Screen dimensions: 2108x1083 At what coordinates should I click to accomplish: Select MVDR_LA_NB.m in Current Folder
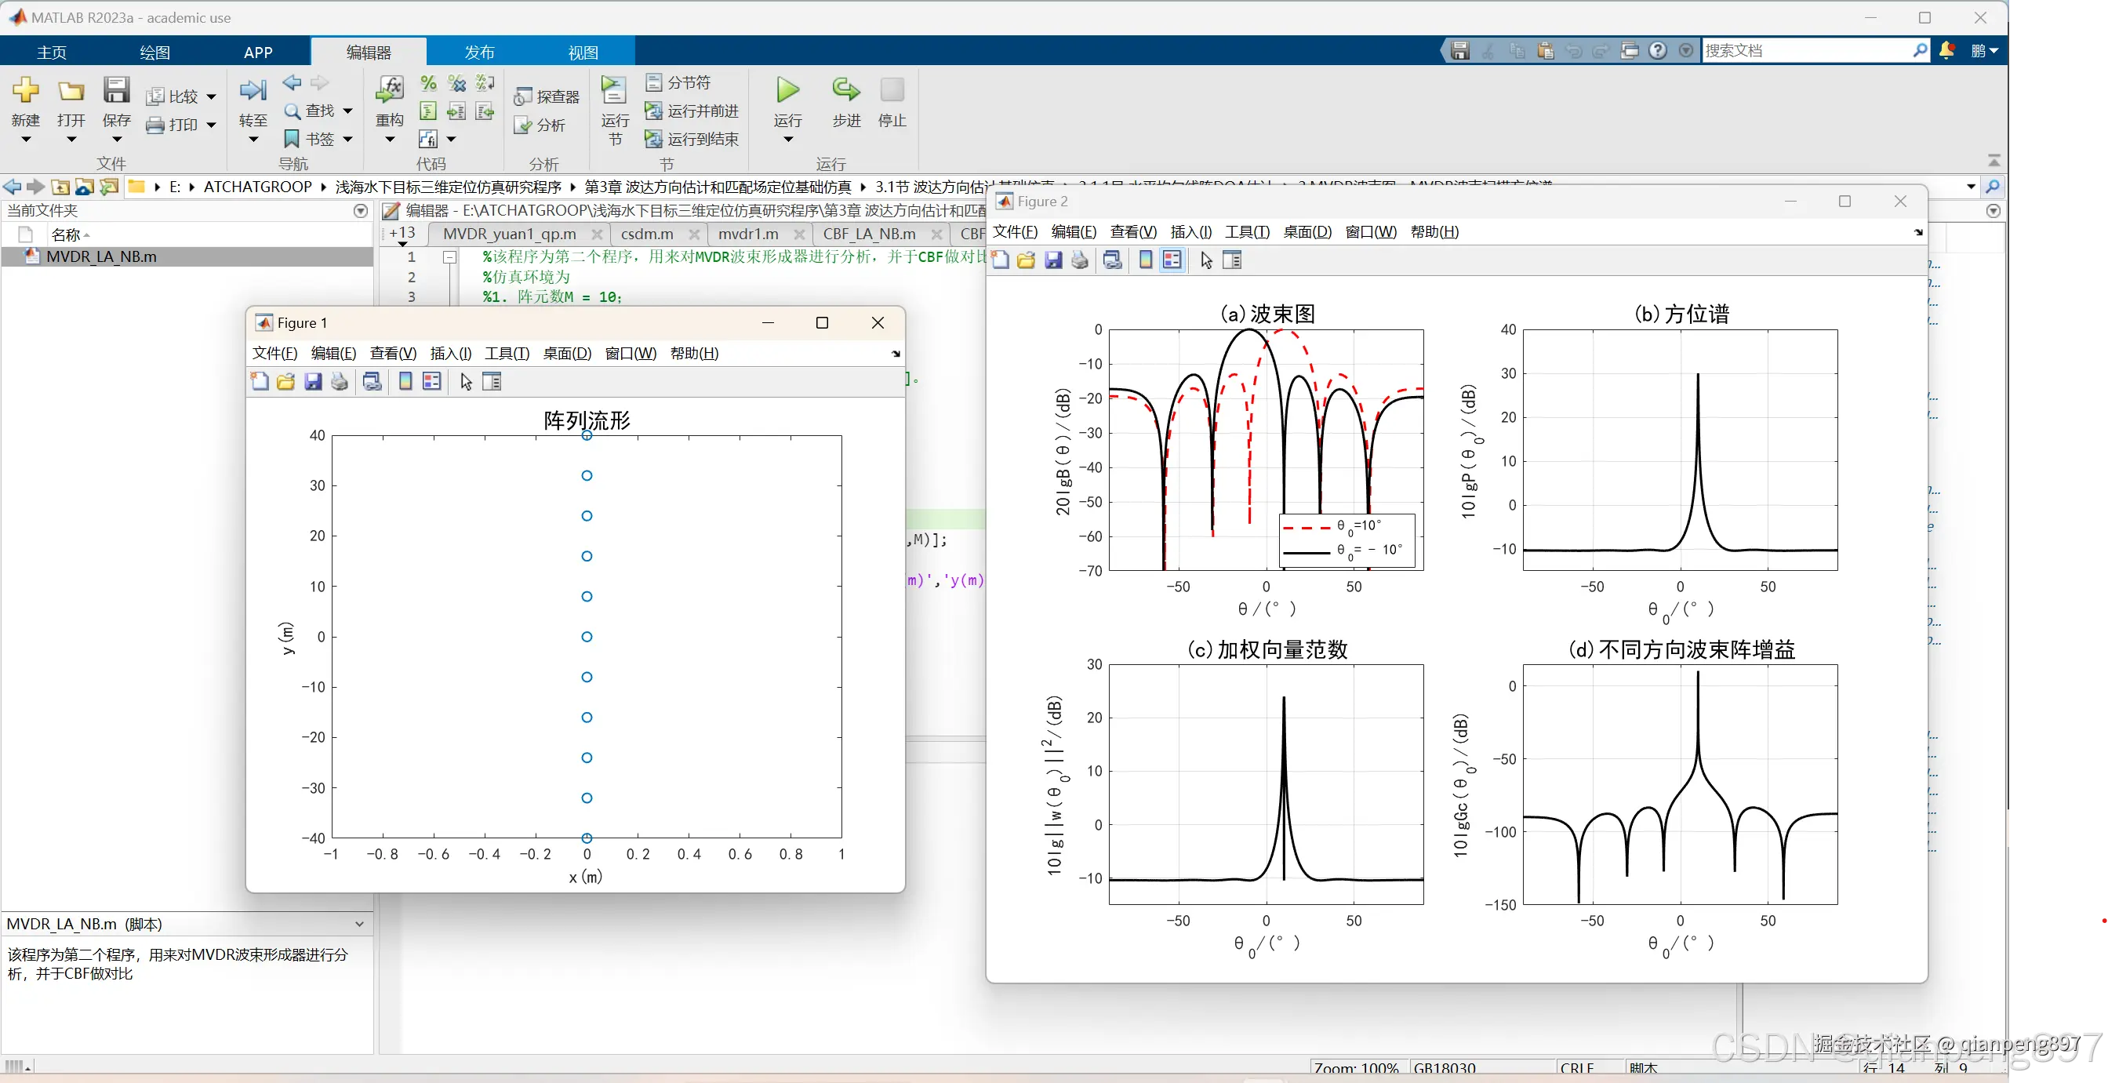pyautogui.click(x=101, y=256)
